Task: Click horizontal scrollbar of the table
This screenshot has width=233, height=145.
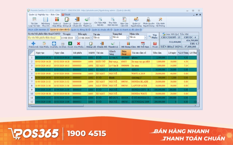Action: pos(113,106)
